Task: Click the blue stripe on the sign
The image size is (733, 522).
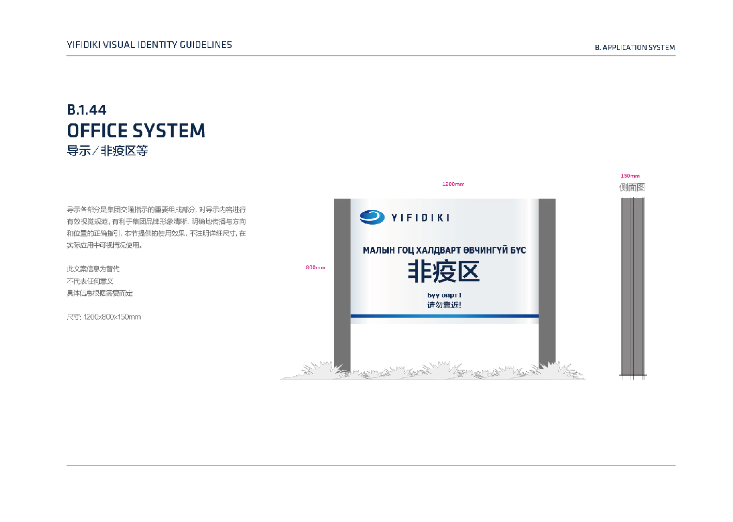Action: pos(444,316)
